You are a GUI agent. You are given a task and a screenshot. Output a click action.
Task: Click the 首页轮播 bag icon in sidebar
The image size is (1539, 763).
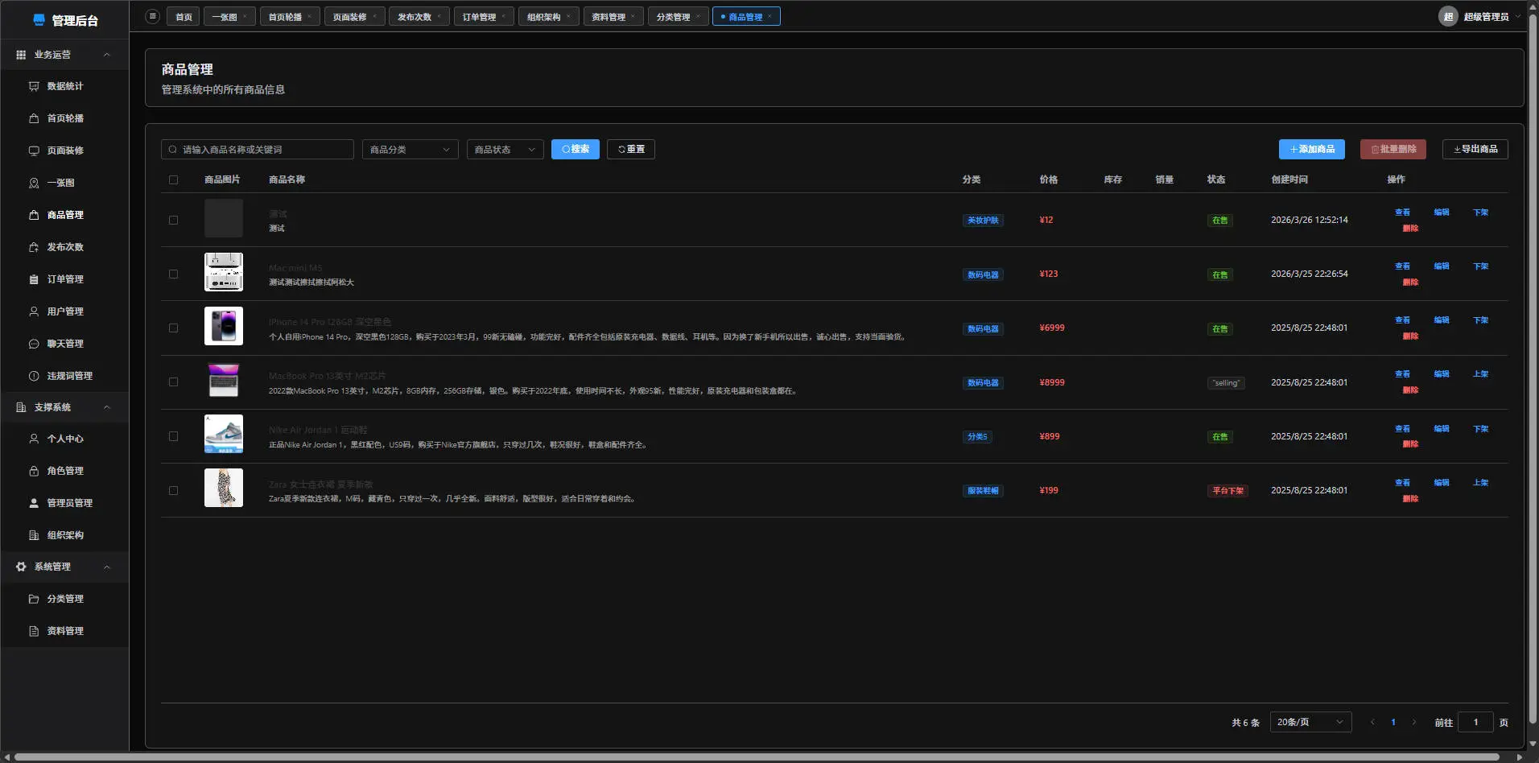[34, 118]
